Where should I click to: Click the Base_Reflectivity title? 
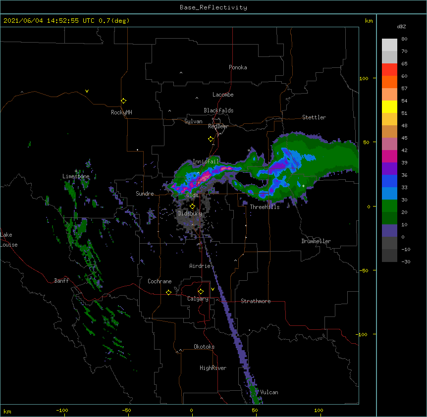point(213,7)
